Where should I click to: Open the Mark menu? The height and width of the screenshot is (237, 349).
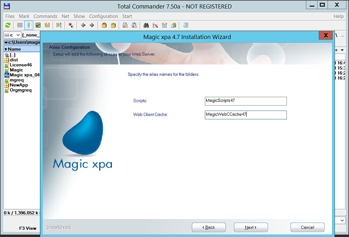[x=24, y=16]
